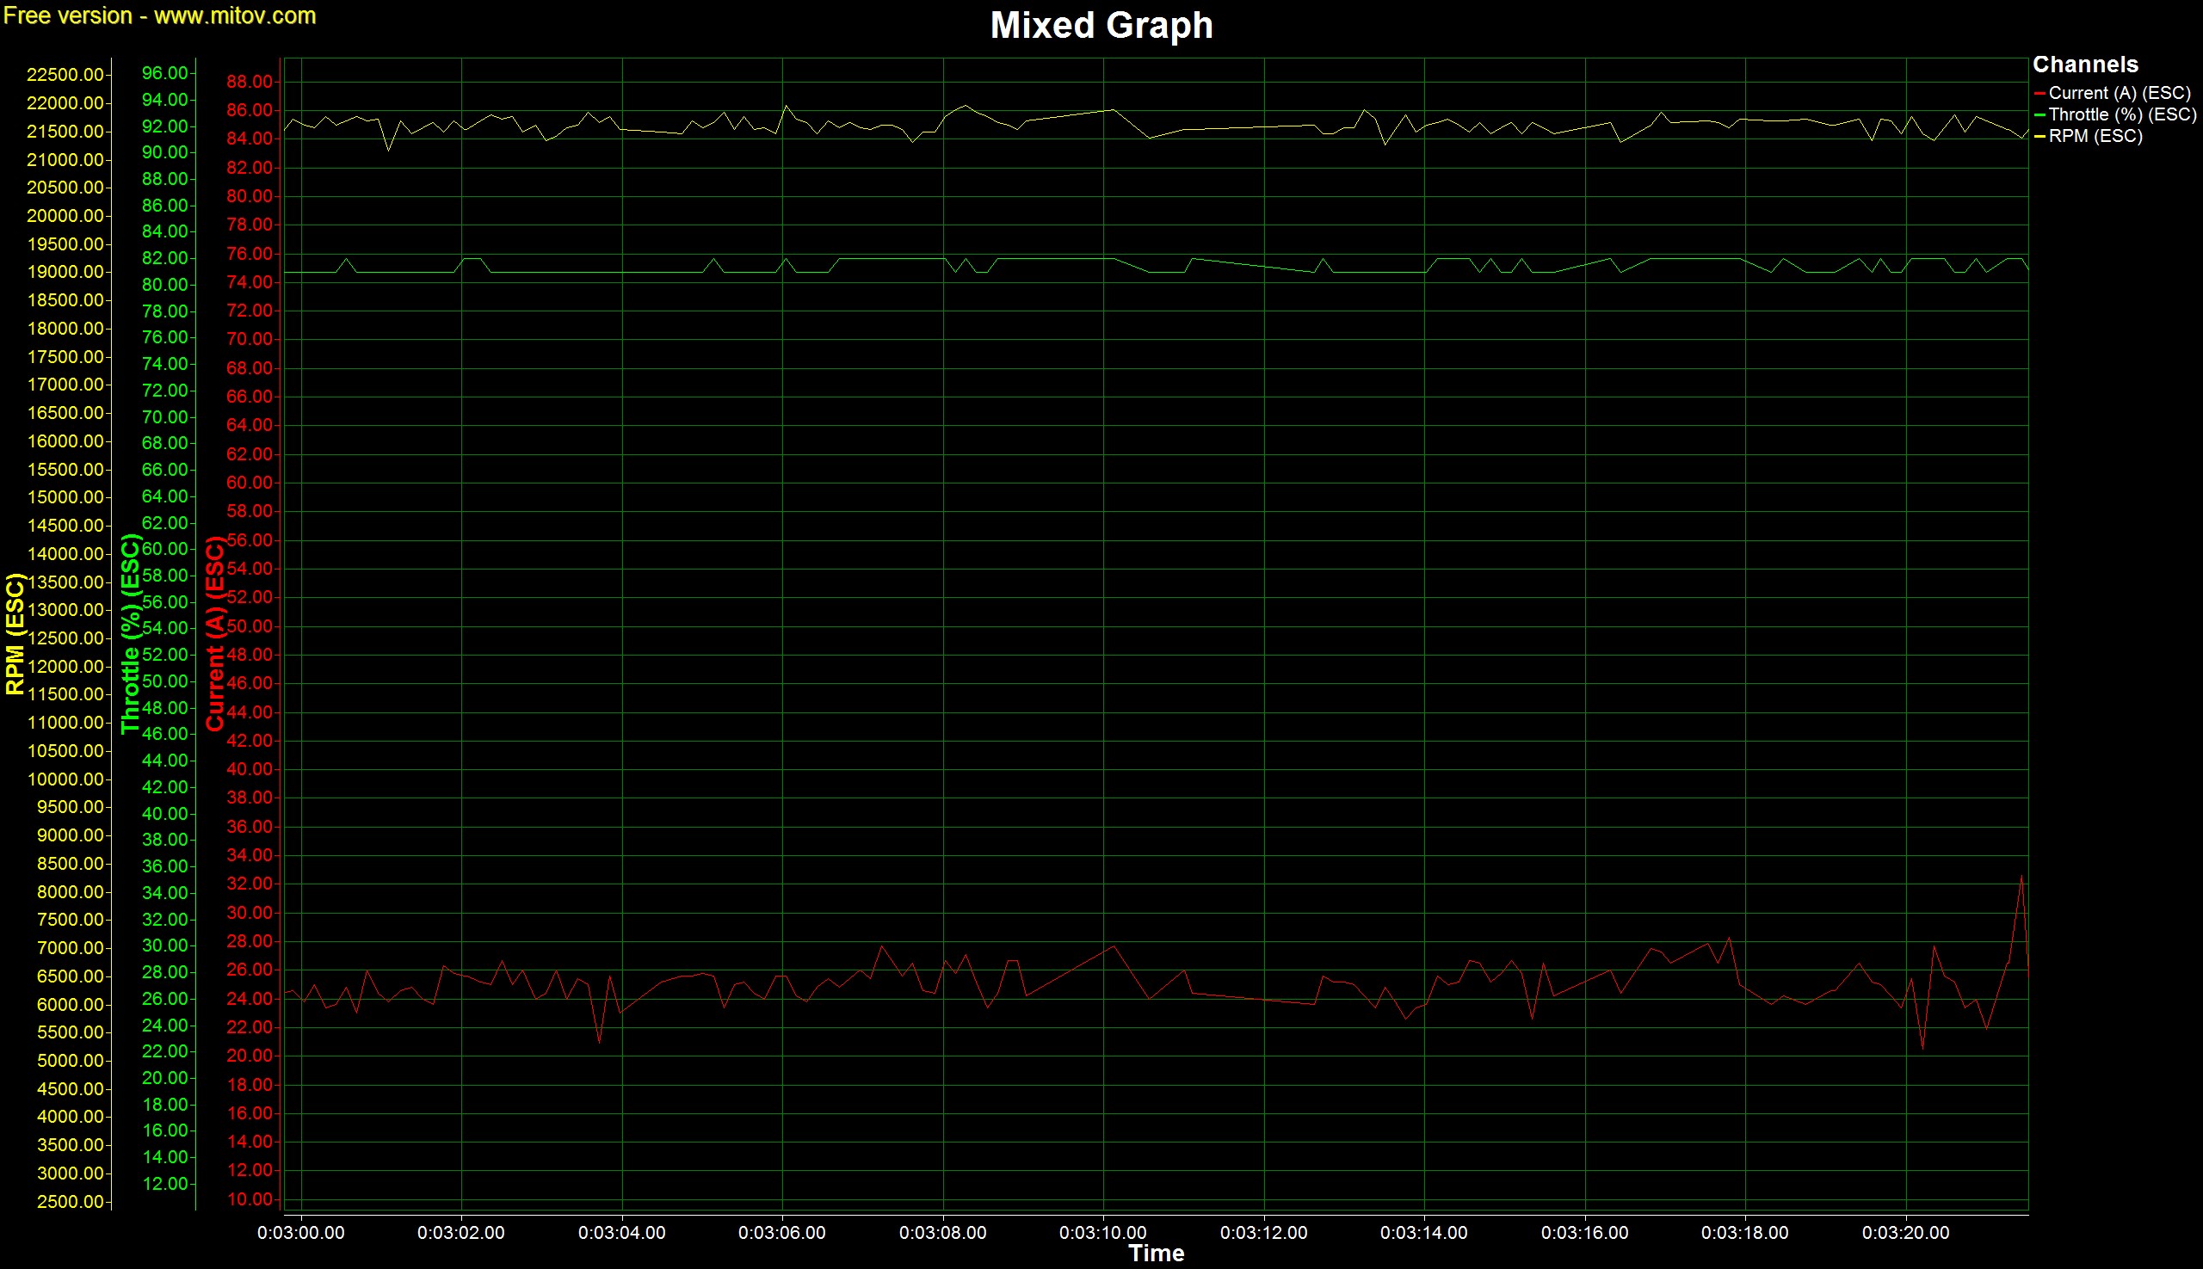
Task: Click the 0:03:10.00 time tick label
Action: 1103,1232
